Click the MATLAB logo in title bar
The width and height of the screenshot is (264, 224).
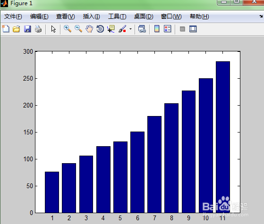coord(4,3)
